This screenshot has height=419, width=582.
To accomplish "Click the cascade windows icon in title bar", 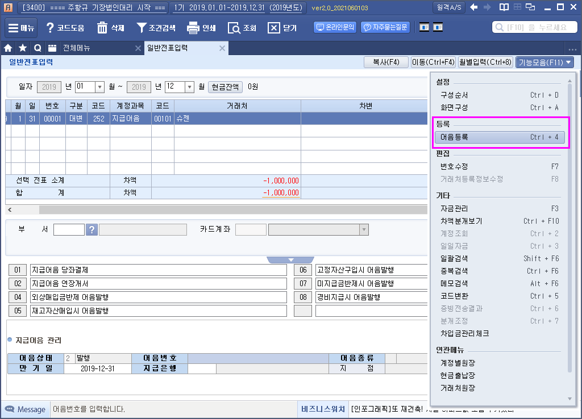I will pos(531,7).
